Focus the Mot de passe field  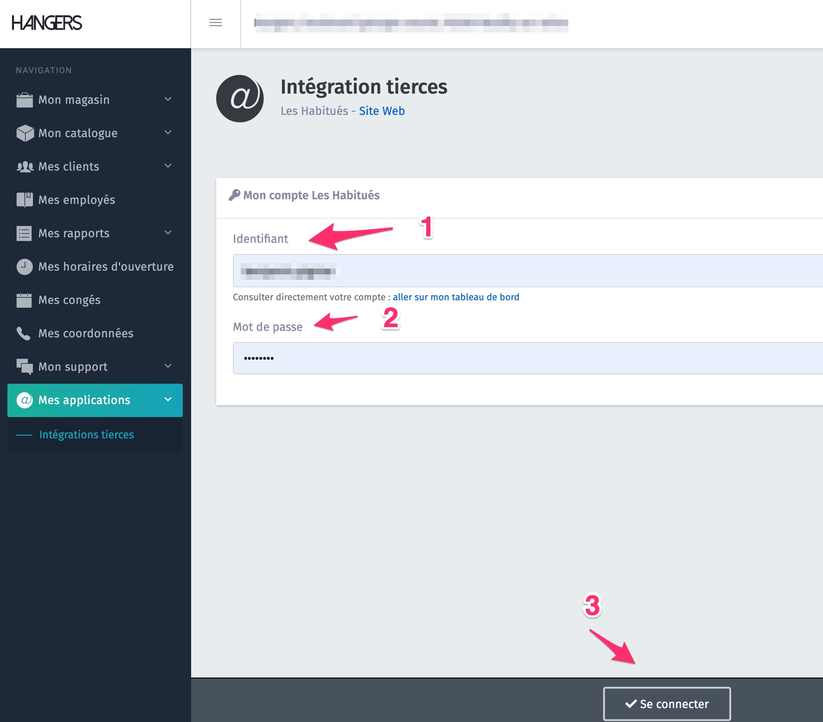coord(528,358)
